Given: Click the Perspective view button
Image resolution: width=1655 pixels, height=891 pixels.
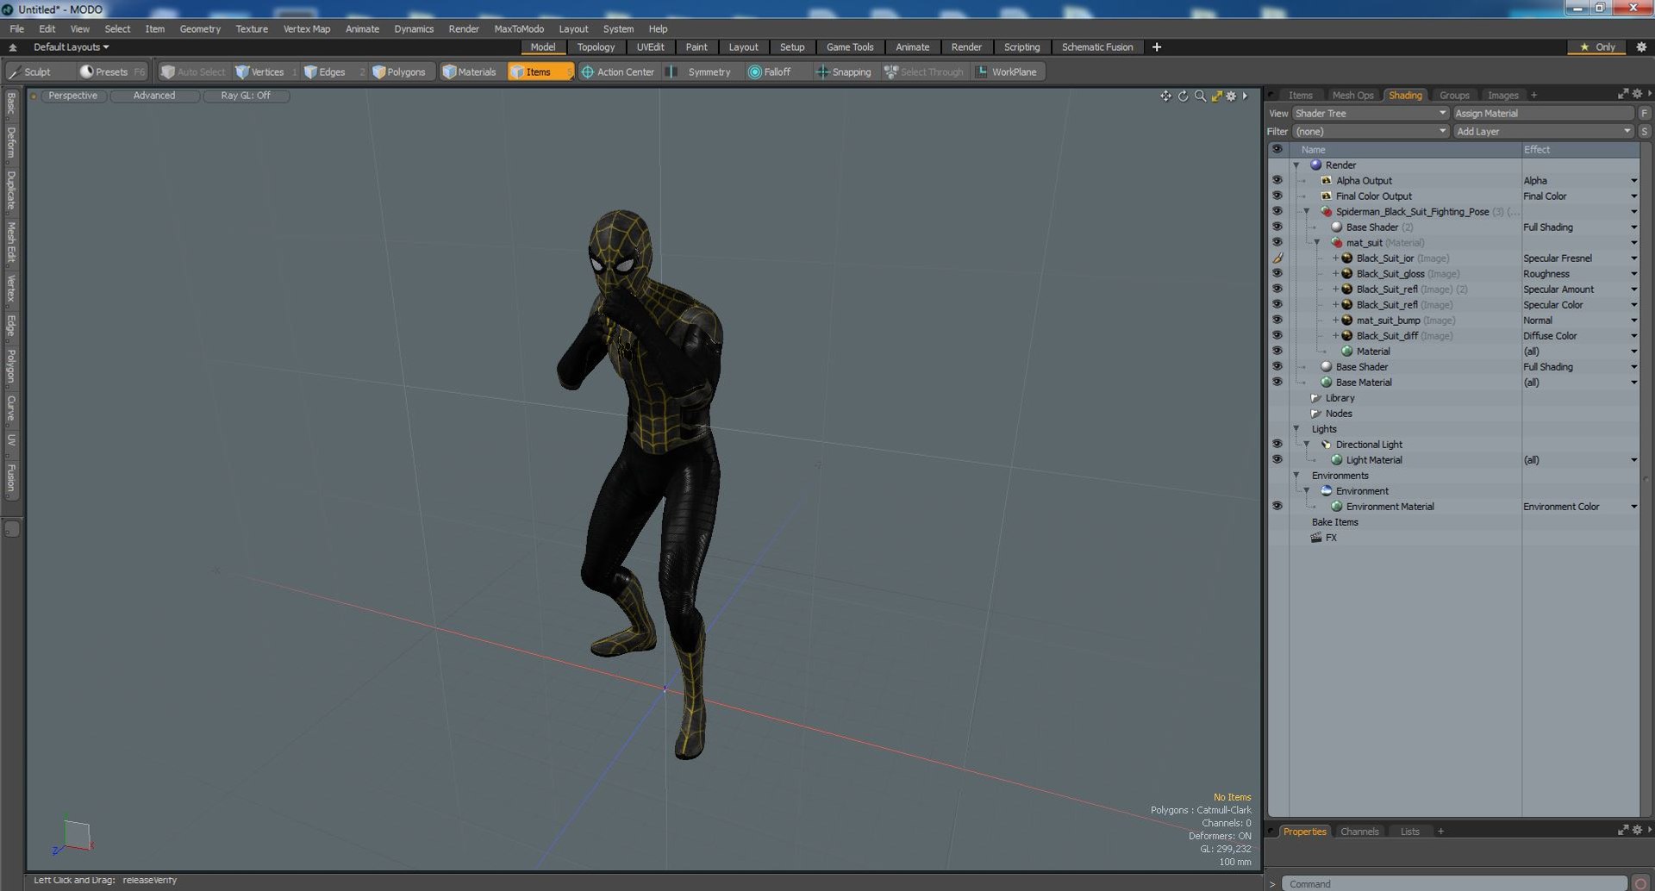Looking at the screenshot, I should click(x=73, y=96).
